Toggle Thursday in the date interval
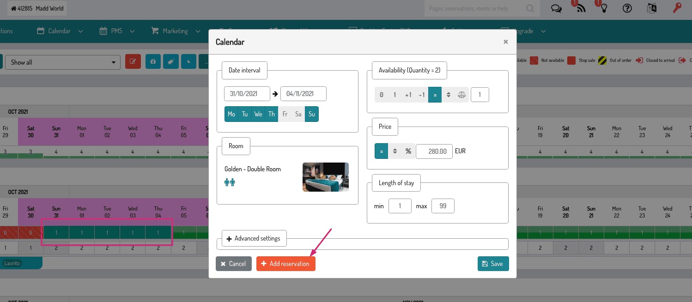The height and width of the screenshot is (302, 692). point(272,114)
